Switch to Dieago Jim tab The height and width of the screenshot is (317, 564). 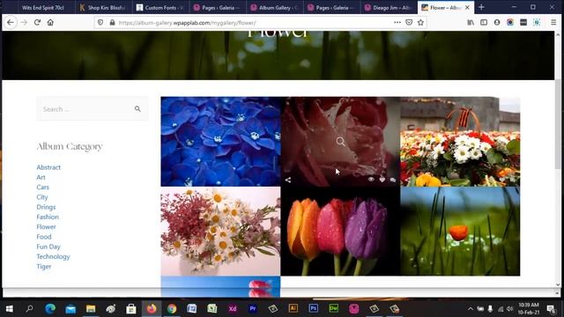389,8
